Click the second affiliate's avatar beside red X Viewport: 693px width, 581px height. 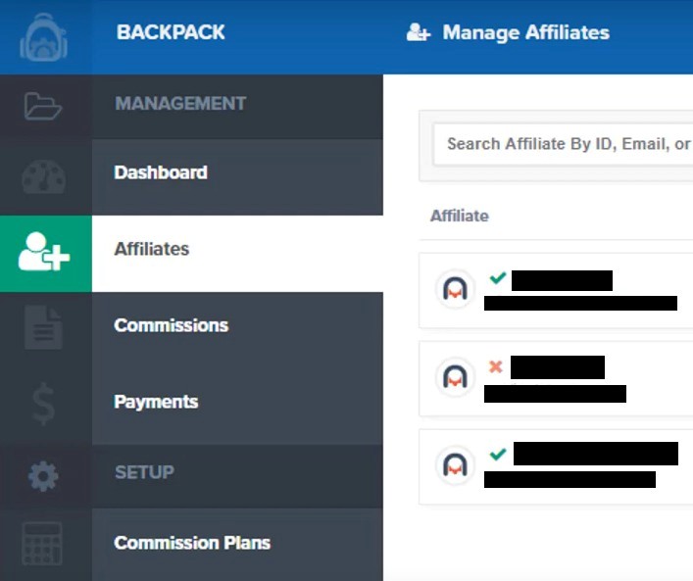pos(455,377)
